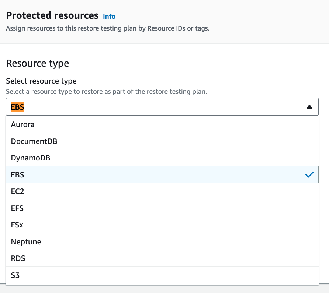This screenshot has height=293, width=329.
Task: Select the highlighted EBS list option
Action: click(x=162, y=175)
